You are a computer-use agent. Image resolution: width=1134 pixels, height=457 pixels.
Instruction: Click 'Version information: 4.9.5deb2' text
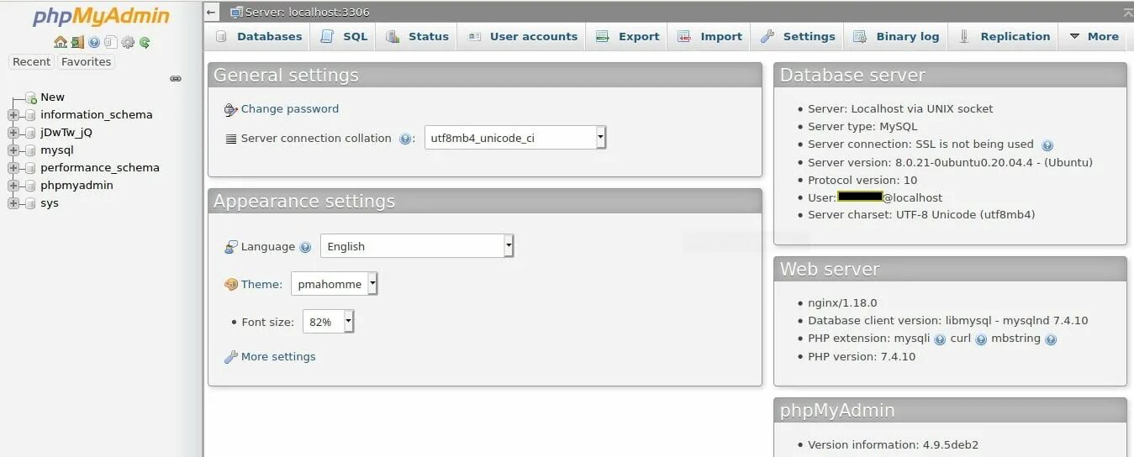coord(893,445)
